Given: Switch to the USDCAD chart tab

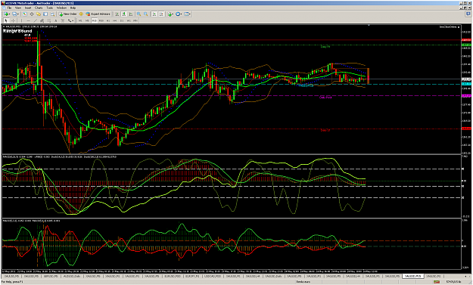Looking at the screenshot, I should 213,276.
